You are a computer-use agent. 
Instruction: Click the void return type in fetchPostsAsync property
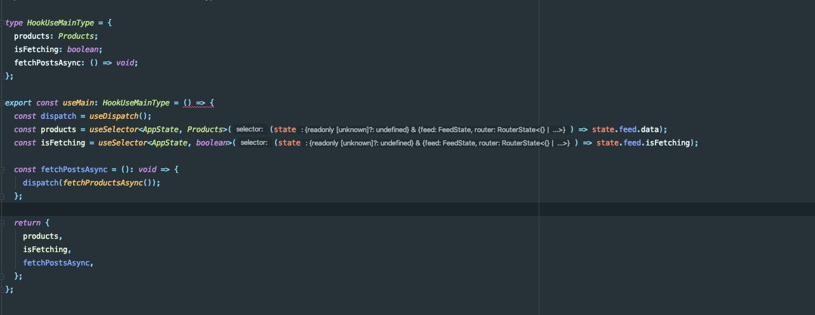coord(125,63)
